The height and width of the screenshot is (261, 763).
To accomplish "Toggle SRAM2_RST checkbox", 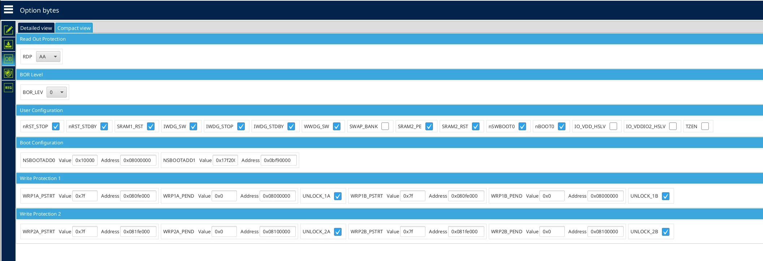I will click(476, 126).
